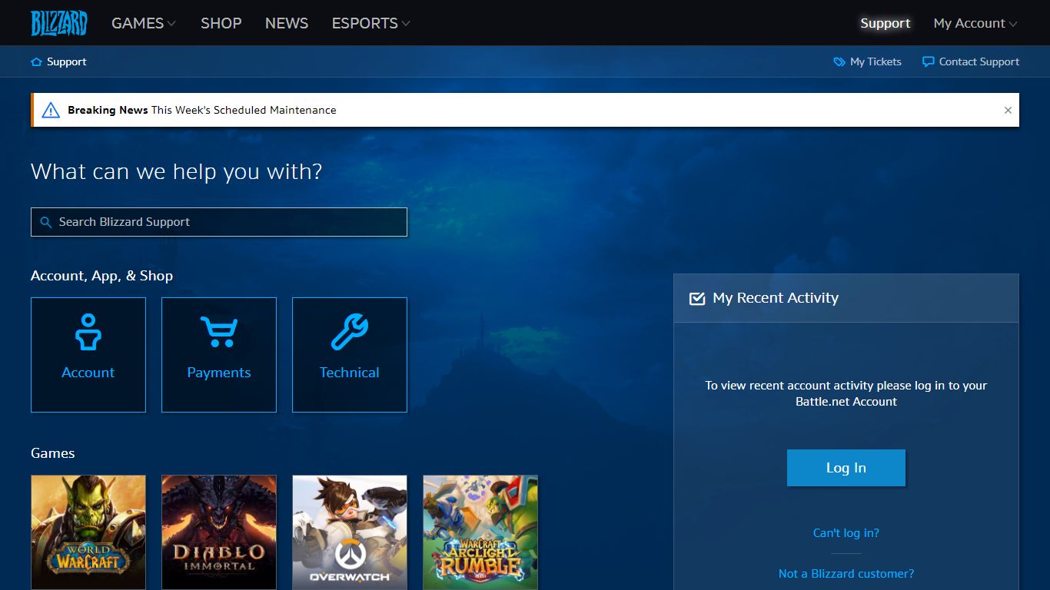Open the News section
1050x590 pixels.
[287, 23]
